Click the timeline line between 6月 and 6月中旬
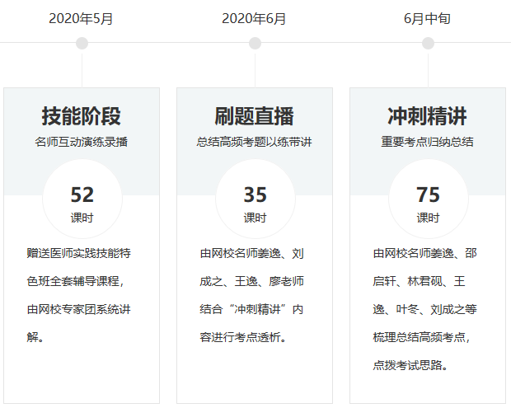511x408 pixels. [341, 42]
